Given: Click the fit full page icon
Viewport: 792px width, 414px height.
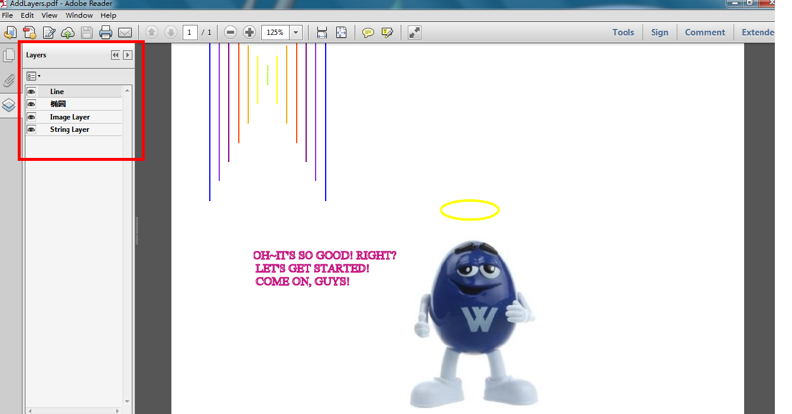Looking at the screenshot, I should pyautogui.click(x=342, y=33).
